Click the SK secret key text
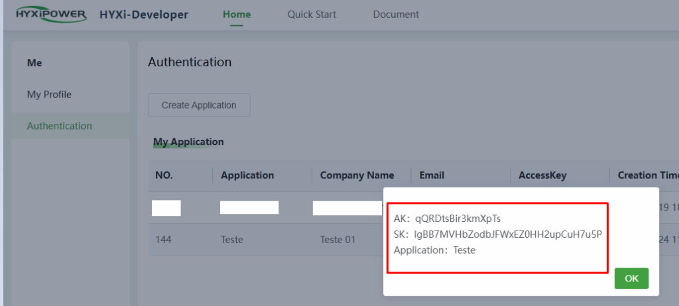This screenshot has width=679, height=306. 507,234
